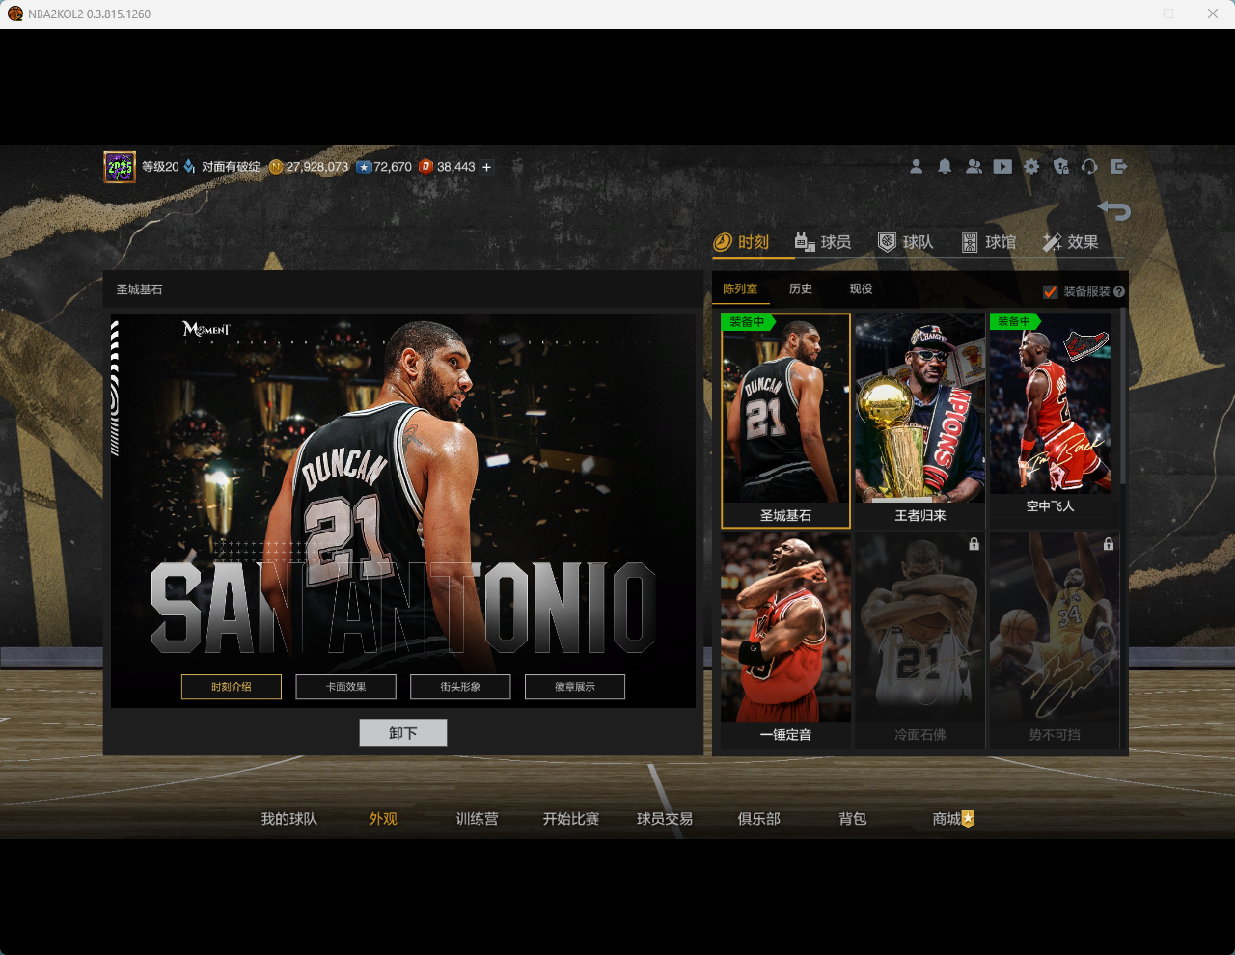Viewport: 1235px width, 955px height.
Task: Open the notifications bell
Action: point(945,167)
